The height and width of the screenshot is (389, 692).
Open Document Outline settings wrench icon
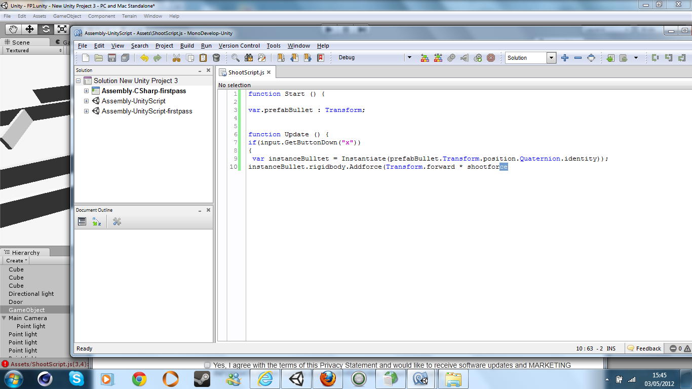click(x=117, y=222)
